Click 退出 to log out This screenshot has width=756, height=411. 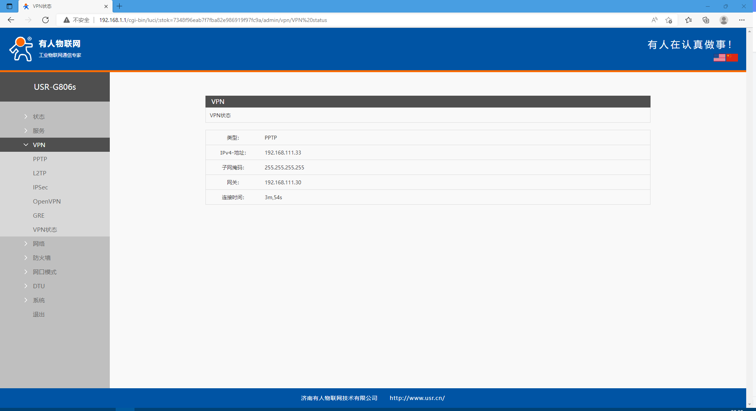[39, 314]
